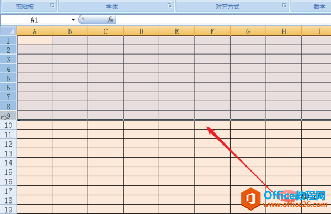Select row 3 header
Image resolution: width=331 pixels, height=214 pixels.
pyautogui.click(x=8, y=59)
